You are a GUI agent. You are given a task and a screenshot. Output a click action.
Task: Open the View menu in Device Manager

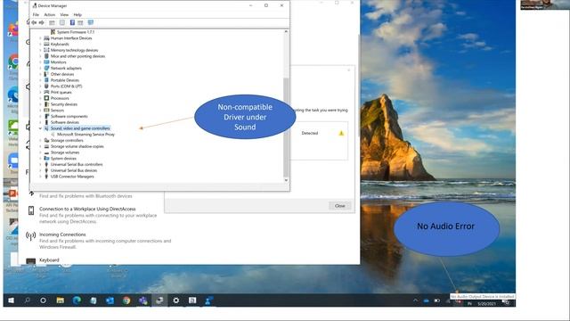64,15
